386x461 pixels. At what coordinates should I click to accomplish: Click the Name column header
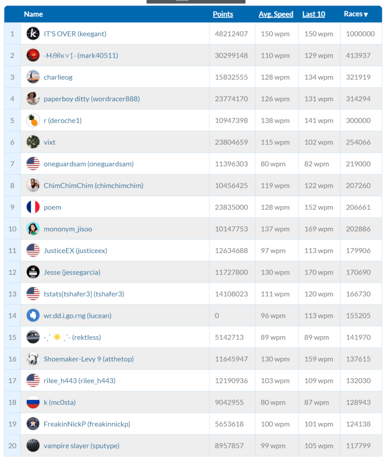click(33, 14)
